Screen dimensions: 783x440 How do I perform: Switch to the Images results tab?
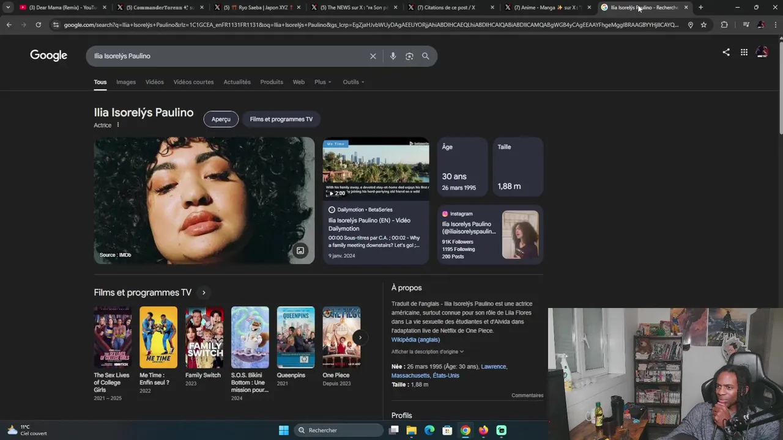[x=126, y=82]
